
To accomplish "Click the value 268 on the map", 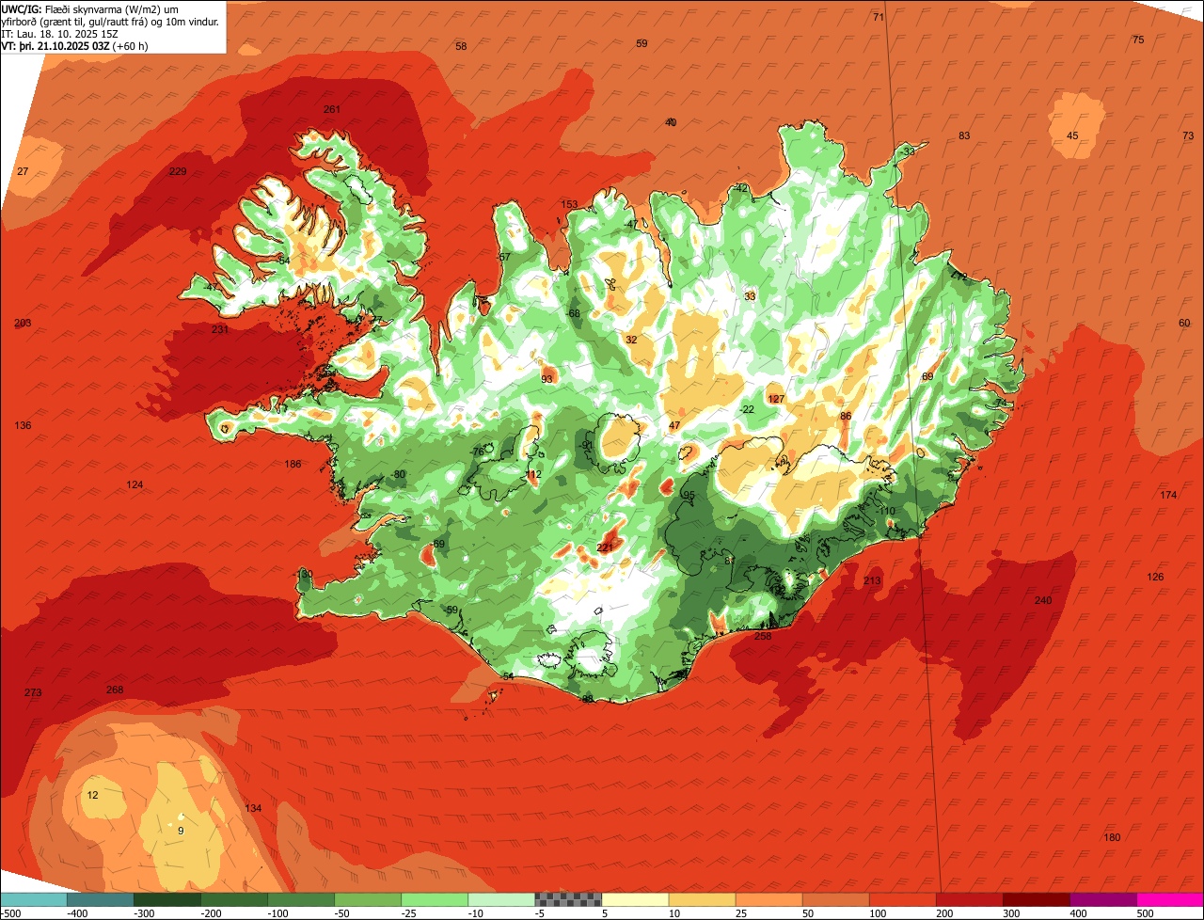I will (x=115, y=690).
